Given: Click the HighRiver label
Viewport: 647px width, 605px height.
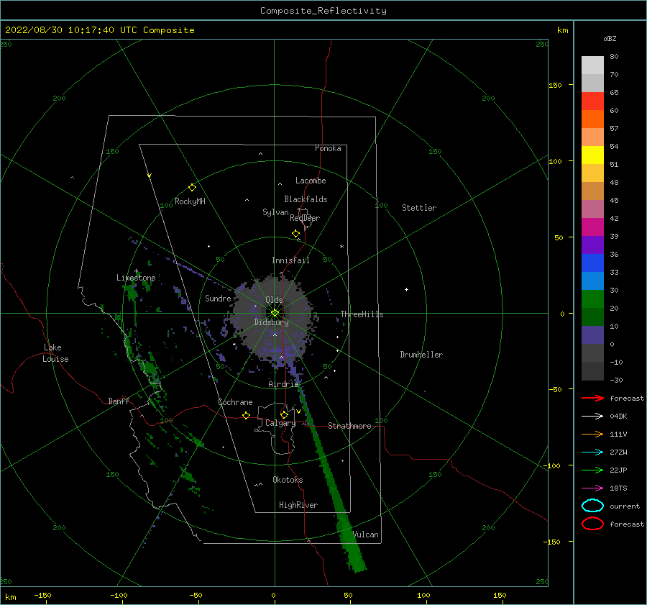Looking at the screenshot, I should (298, 505).
